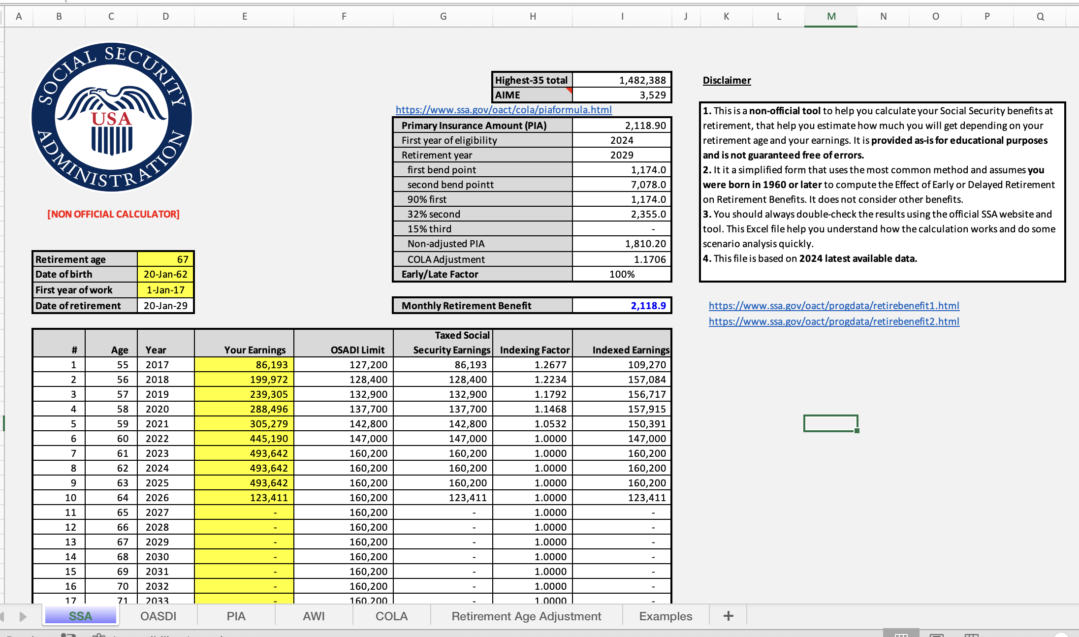1079x637 pixels.
Task: Select the 2017 earnings cell 86,193
Action: click(x=244, y=365)
